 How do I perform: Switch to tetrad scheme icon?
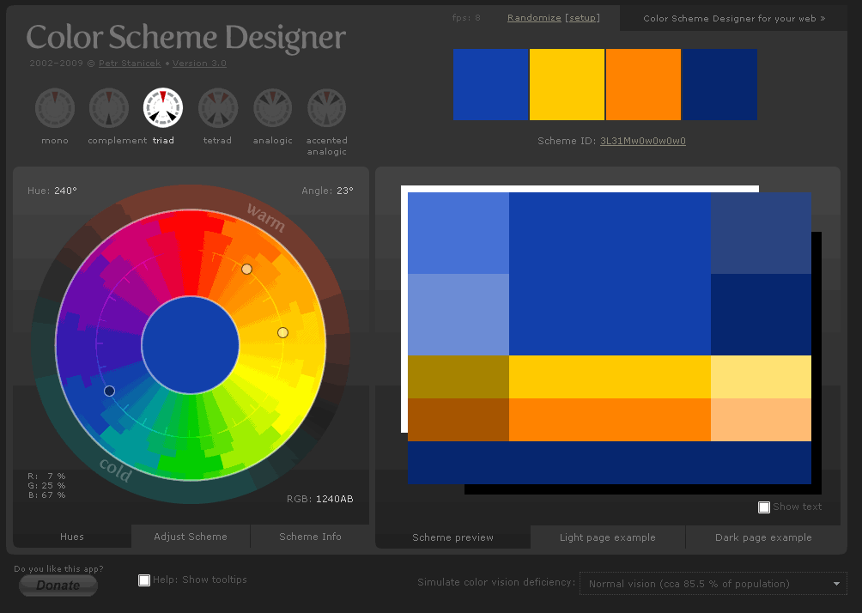point(218,108)
